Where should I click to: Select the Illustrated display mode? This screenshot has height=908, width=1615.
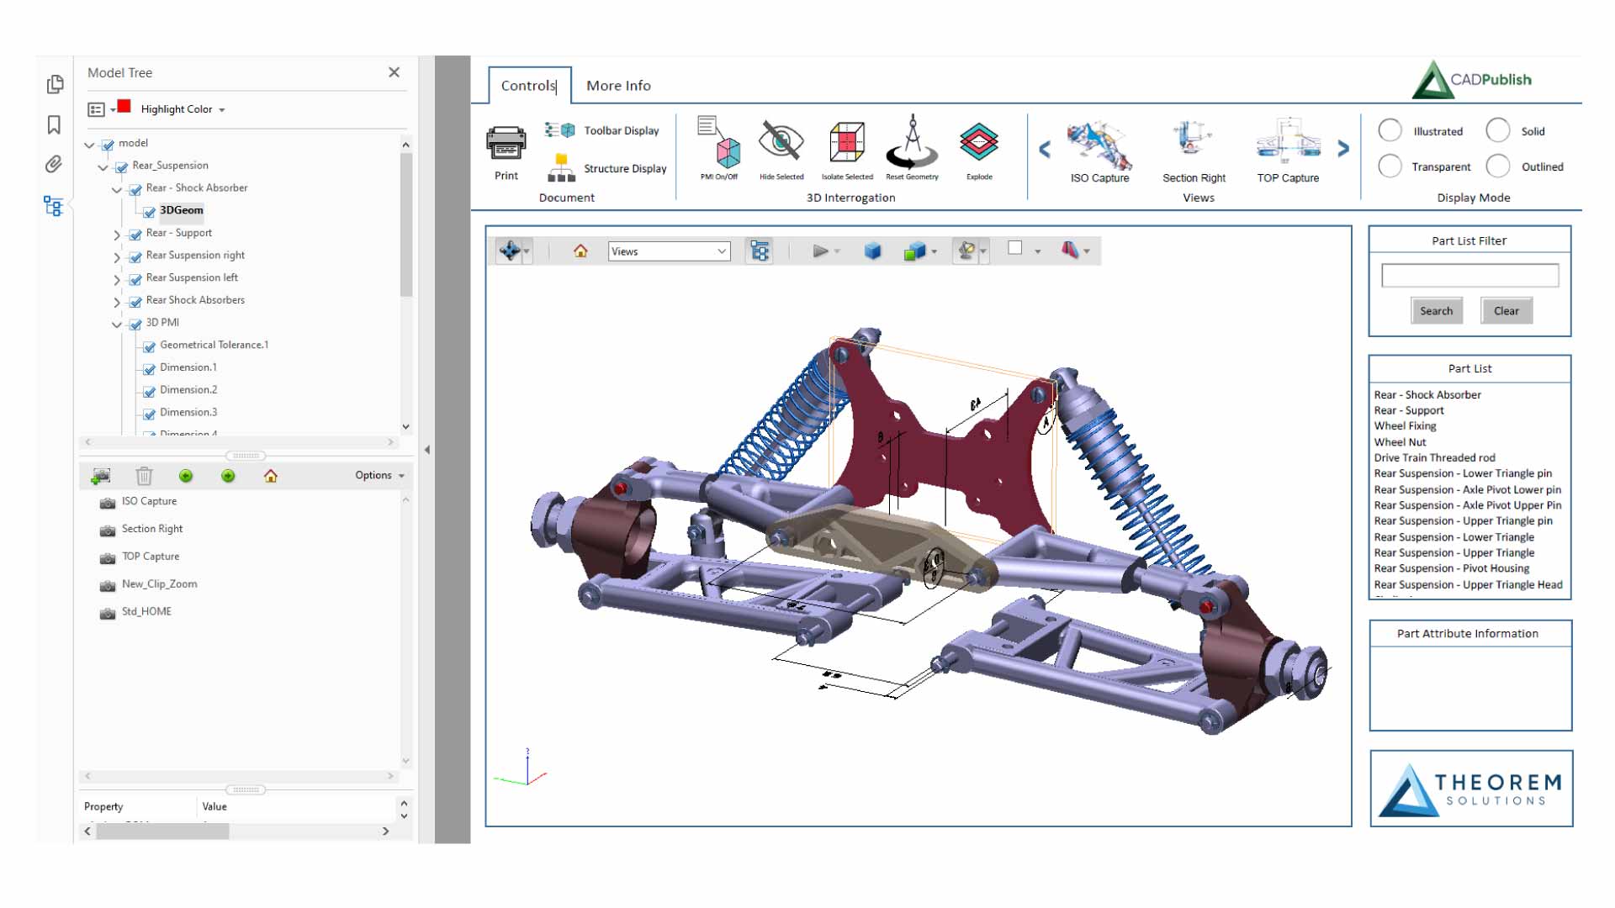point(1390,131)
